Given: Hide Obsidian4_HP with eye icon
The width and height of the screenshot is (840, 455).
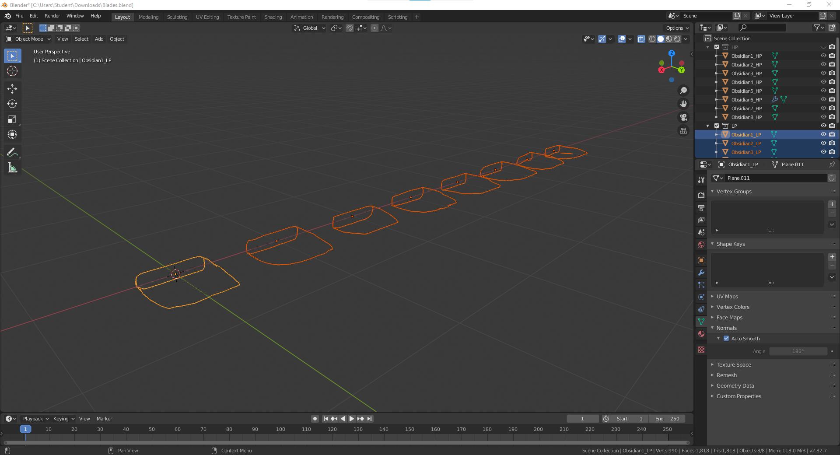Looking at the screenshot, I should pos(823,82).
